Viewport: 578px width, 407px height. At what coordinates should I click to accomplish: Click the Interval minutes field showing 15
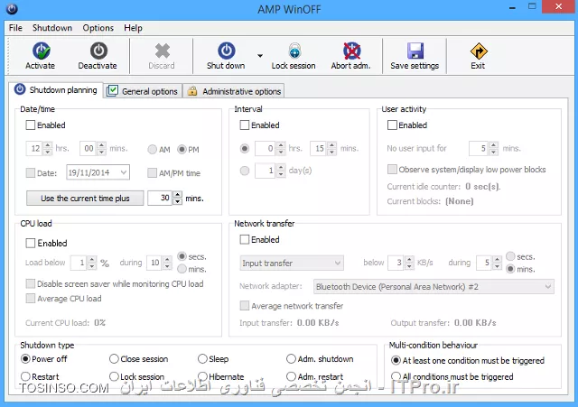click(x=319, y=148)
